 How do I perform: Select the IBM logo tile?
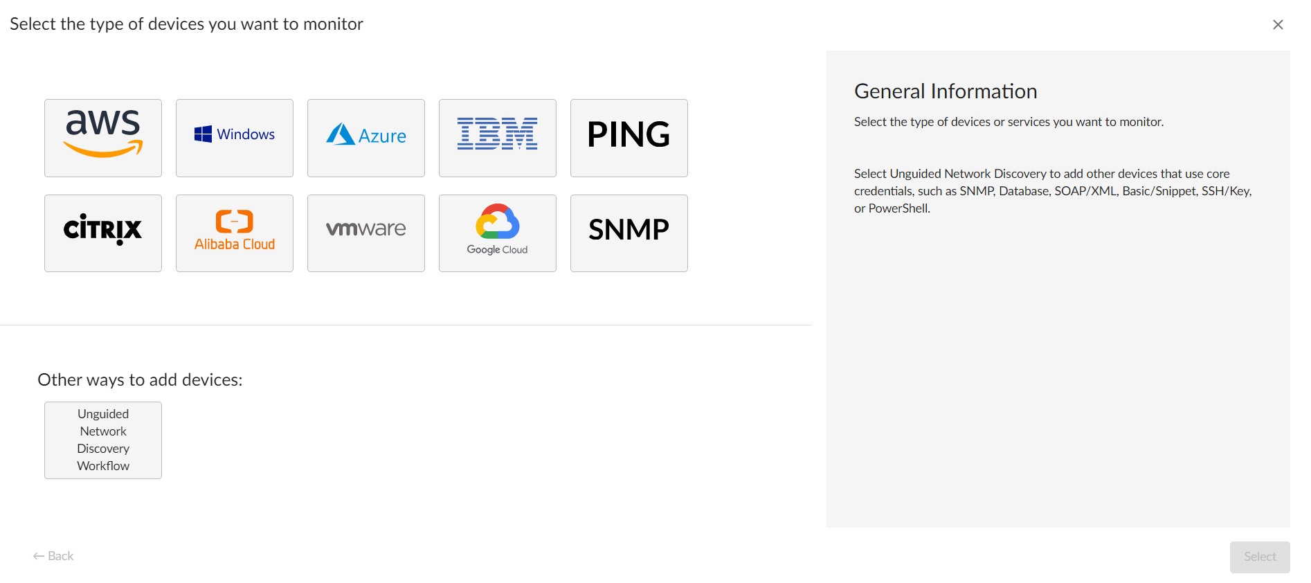tap(498, 138)
